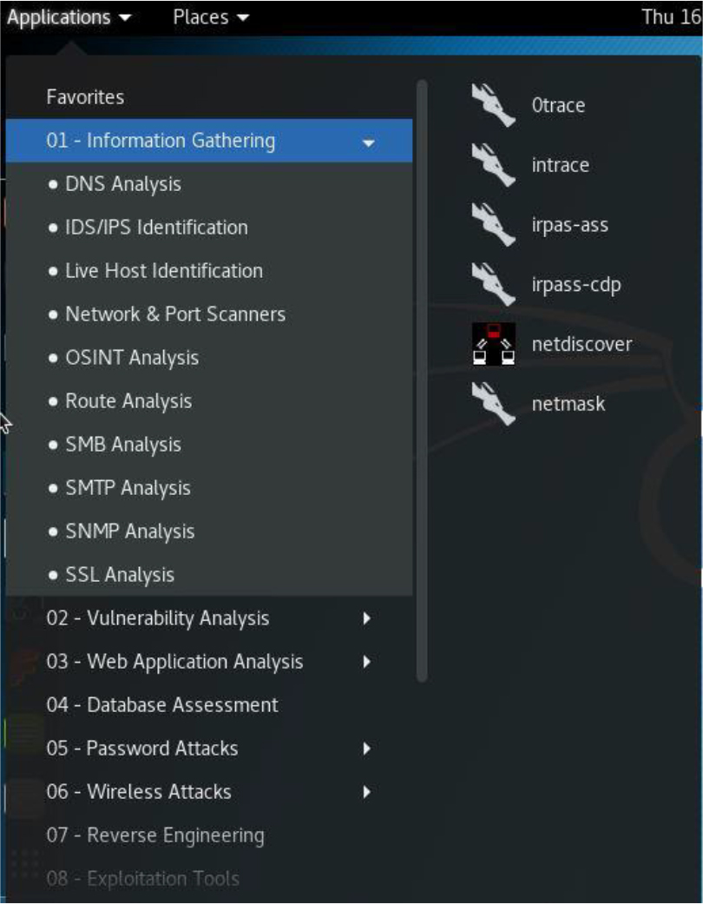703x904 pixels.
Task: Collapse the 01 - Information Gathering category
Action: (369, 142)
